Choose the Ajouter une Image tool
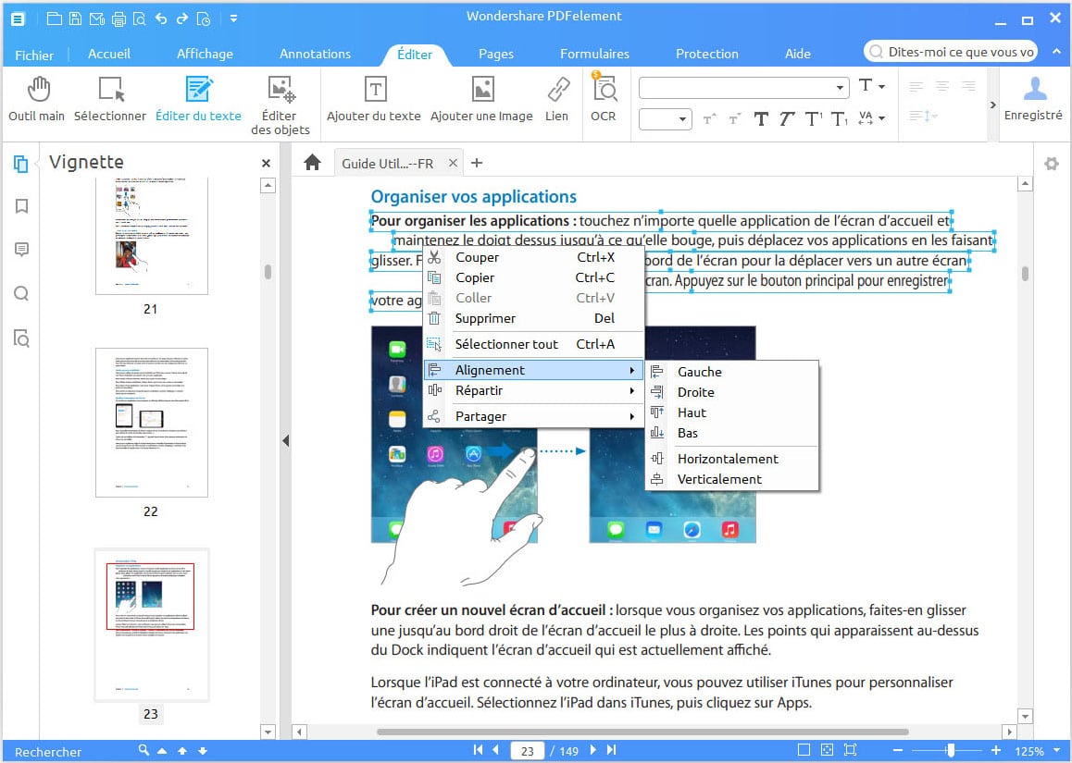 [481, 99]
